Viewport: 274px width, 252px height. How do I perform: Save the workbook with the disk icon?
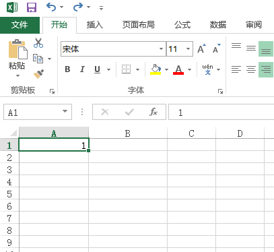tap(32, 7)
